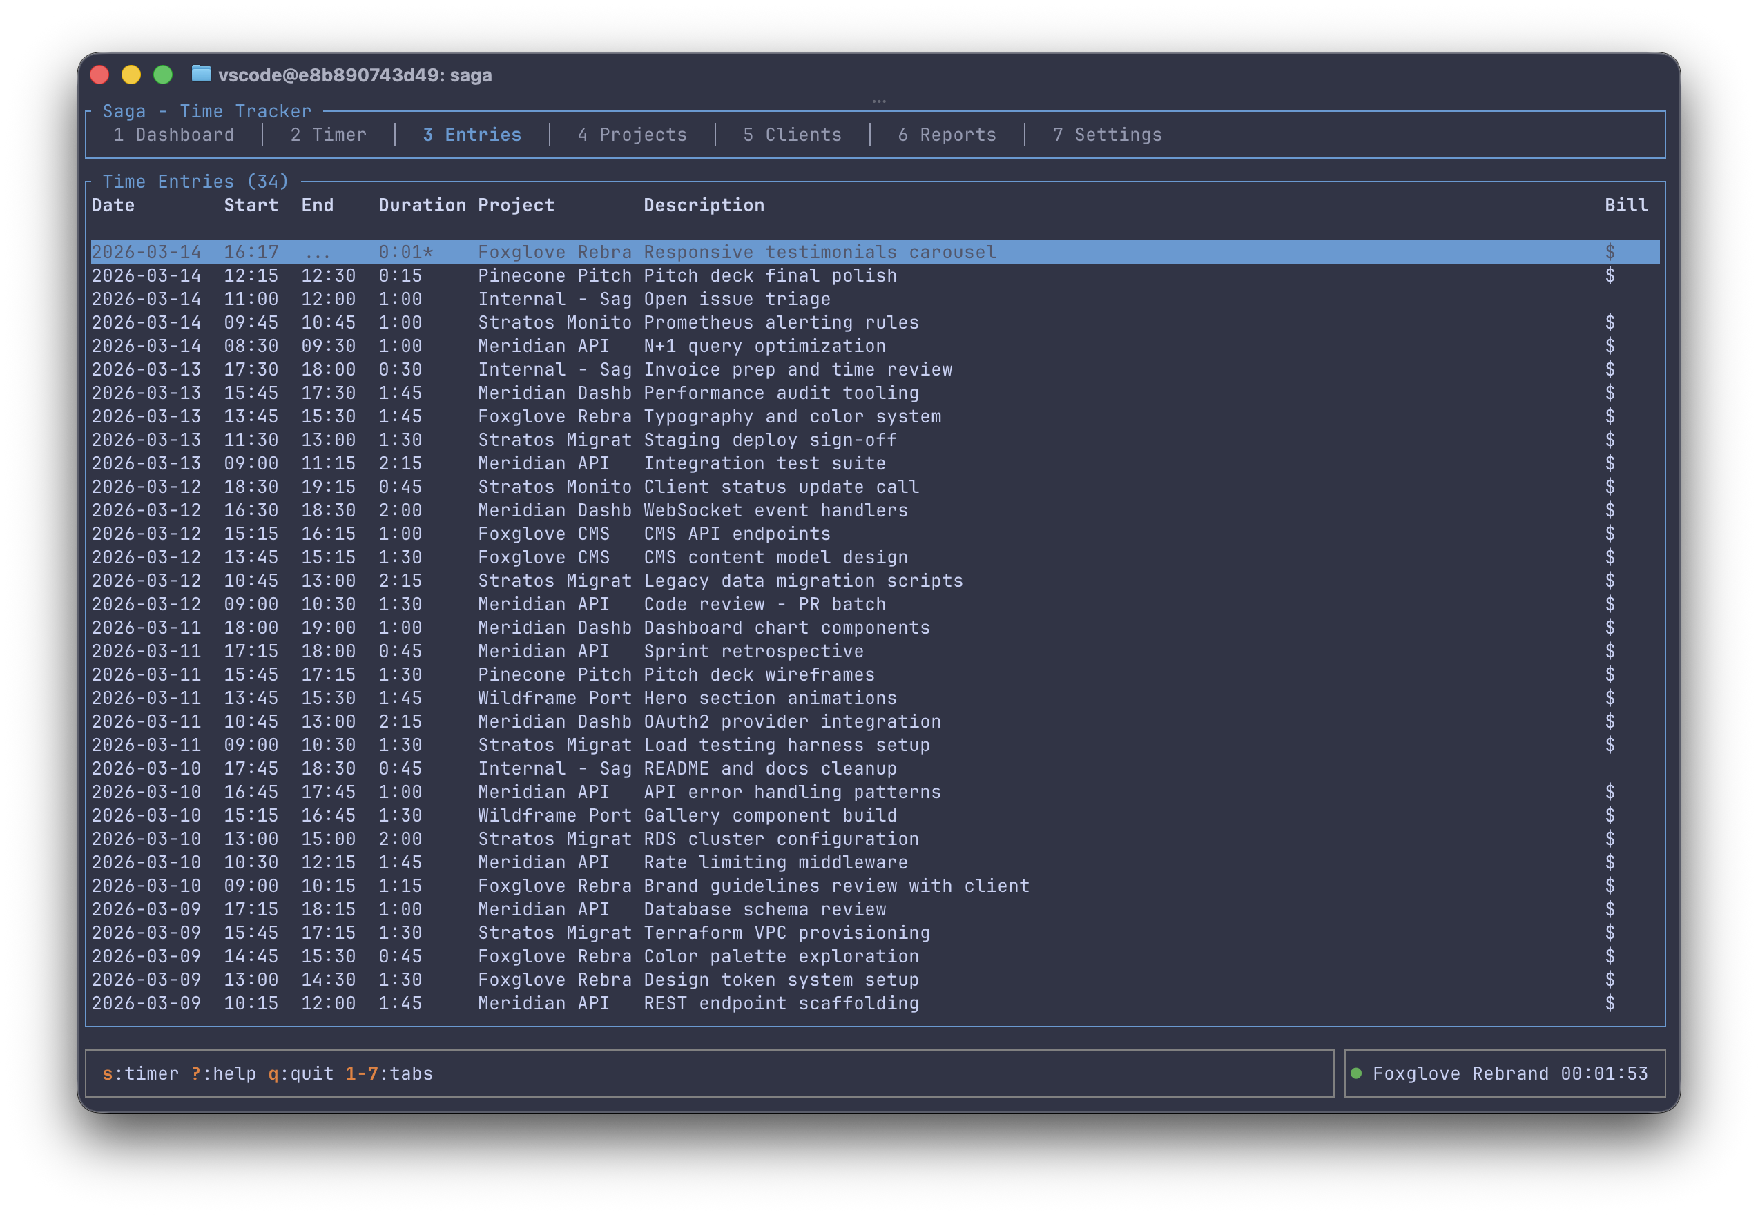Click the three-dot handle above the tab bar
The image size is (1758, 1215).
878,101
